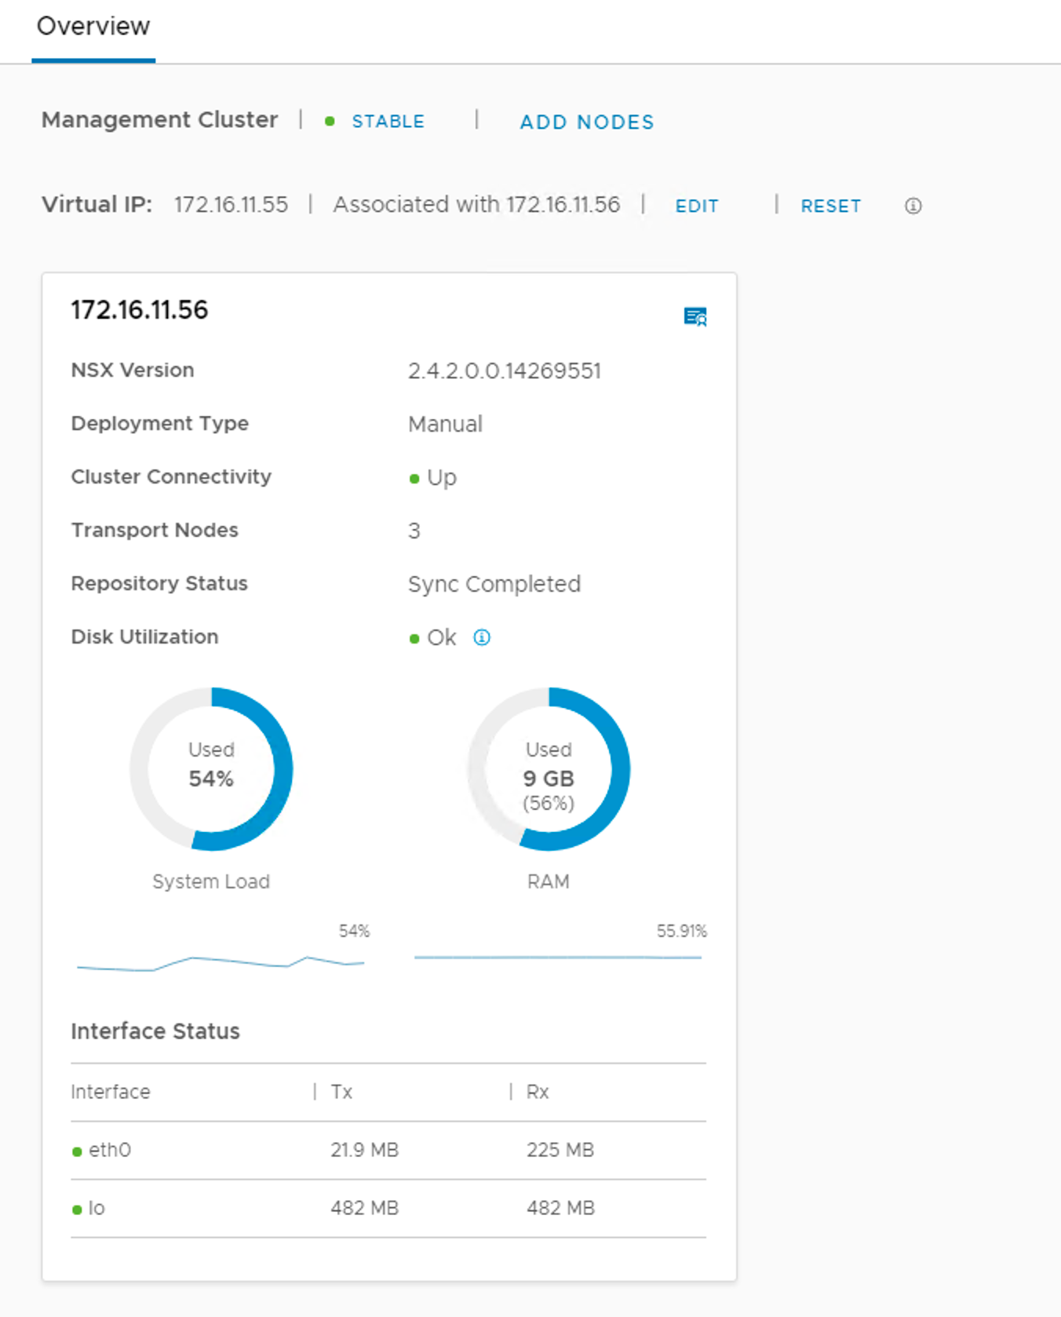Screen dimensions: 1061x1317
Task: Click ADD NODES to add manager nodes
Action: point(586,122)
